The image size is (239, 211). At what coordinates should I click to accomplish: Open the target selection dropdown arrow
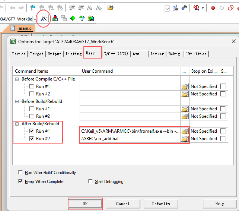[35, 19]
